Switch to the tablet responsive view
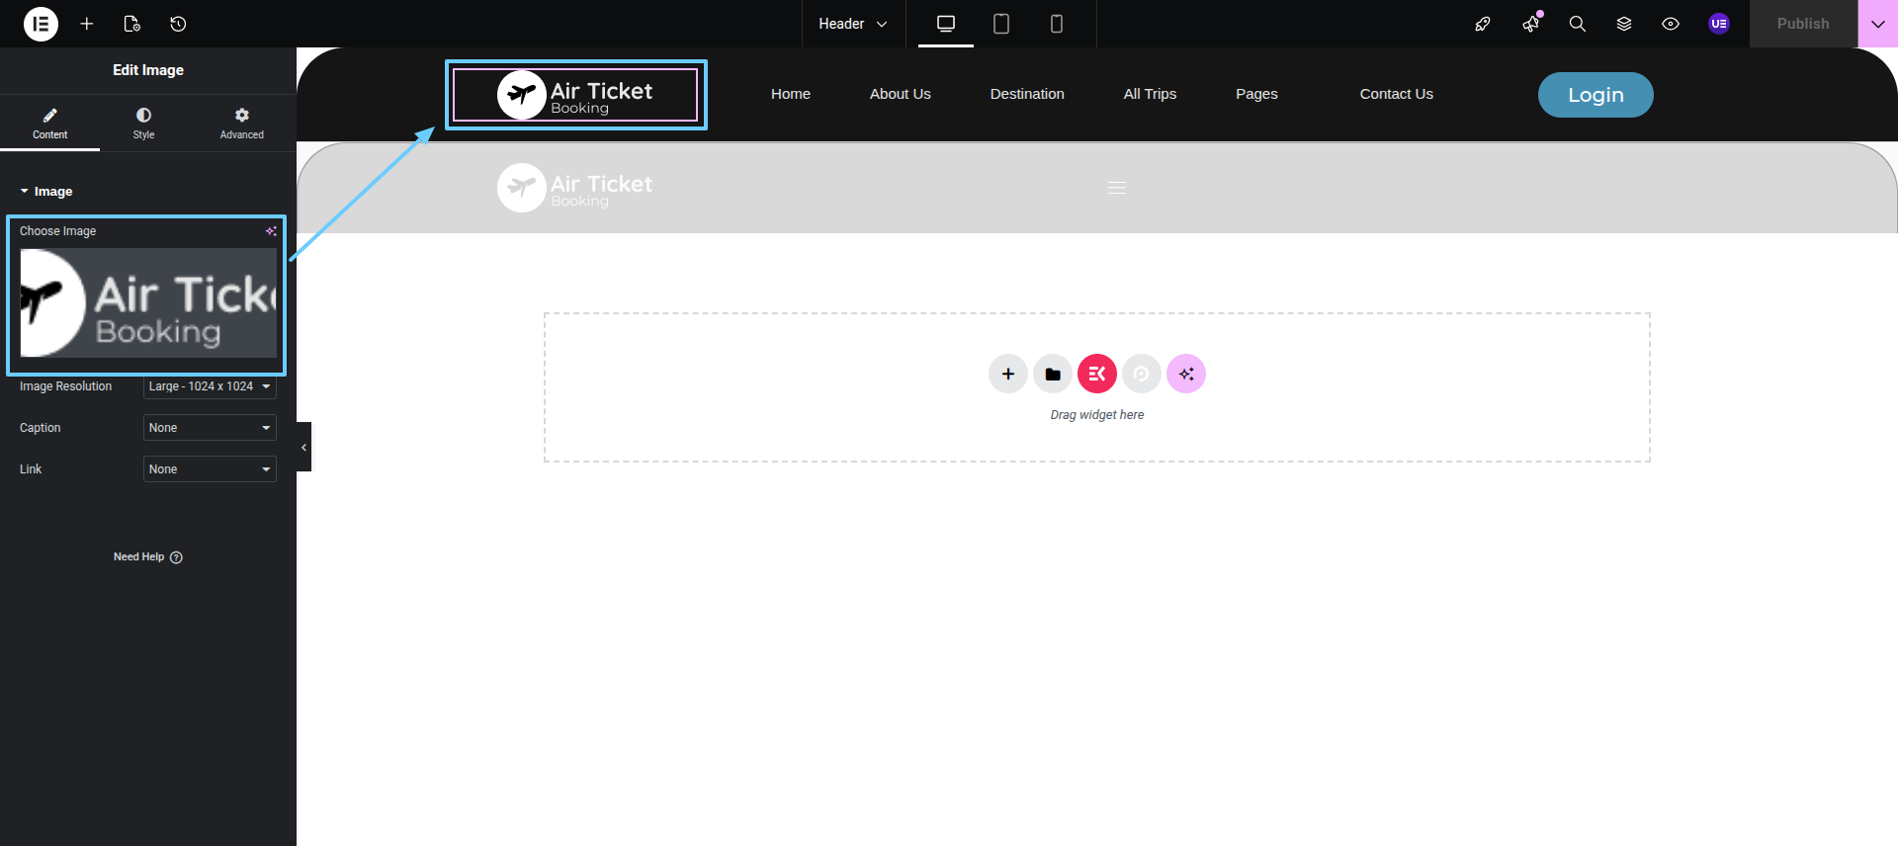This screenshot has height=846, width=1898. click(x=1000, y=24)
